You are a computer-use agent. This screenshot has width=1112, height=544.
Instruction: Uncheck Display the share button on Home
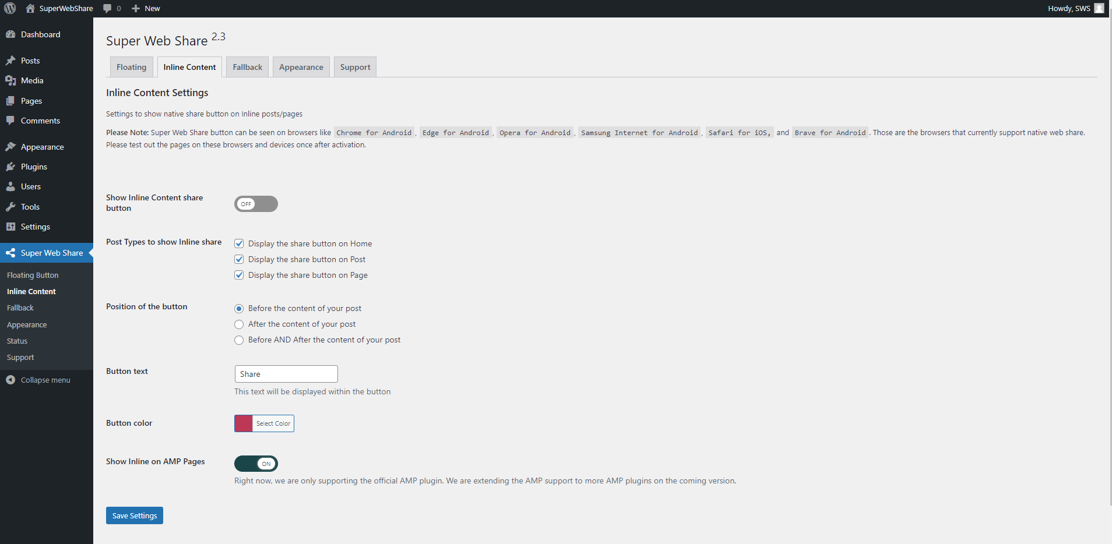click(239, 243)
